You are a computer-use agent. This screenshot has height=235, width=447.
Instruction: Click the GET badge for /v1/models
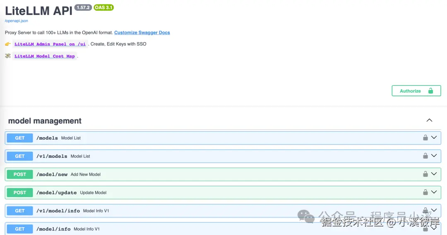(20, 156)
